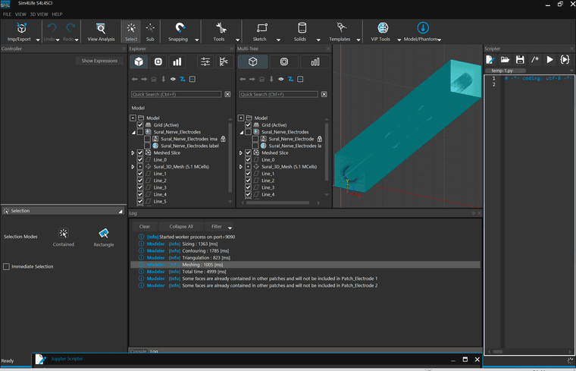Screen dimensions: 576x371
Task: Toggle comment with the /* icon
Action: (x=535, y=60)
